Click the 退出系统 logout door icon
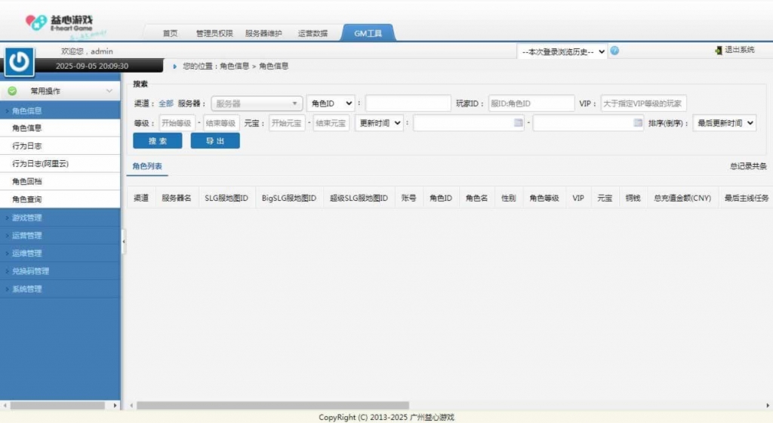Image resolution: width=773 pixels, height=423 pixels. click(718, 50)
